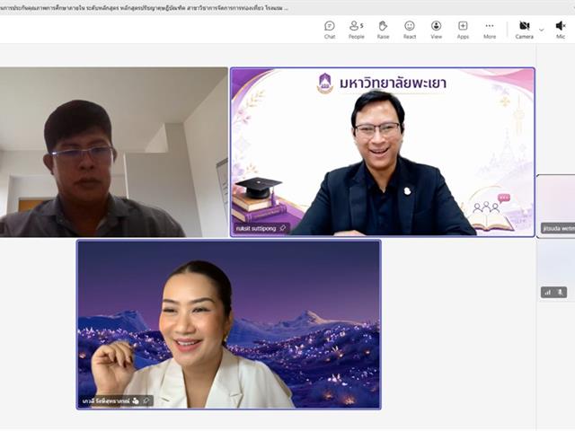The image size is (575, 431).
Task: Click the pin icon beside nuksit suttipong
Action: point(283,228)
